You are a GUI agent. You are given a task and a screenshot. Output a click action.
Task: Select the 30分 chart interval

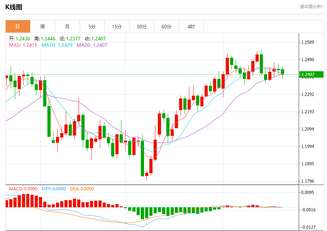[142, 27]
